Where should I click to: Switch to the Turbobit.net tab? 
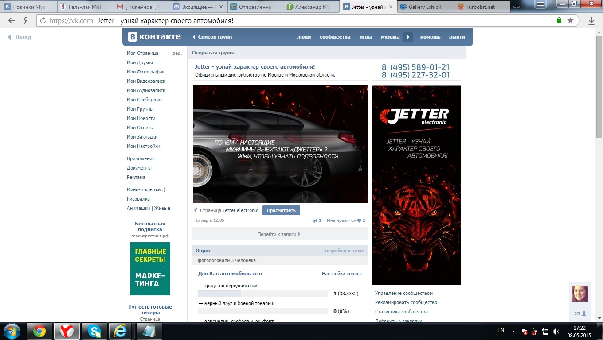[x=482, y=7]
